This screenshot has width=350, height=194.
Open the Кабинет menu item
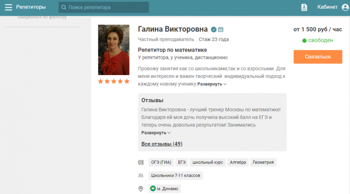click(x=327, y=7)
